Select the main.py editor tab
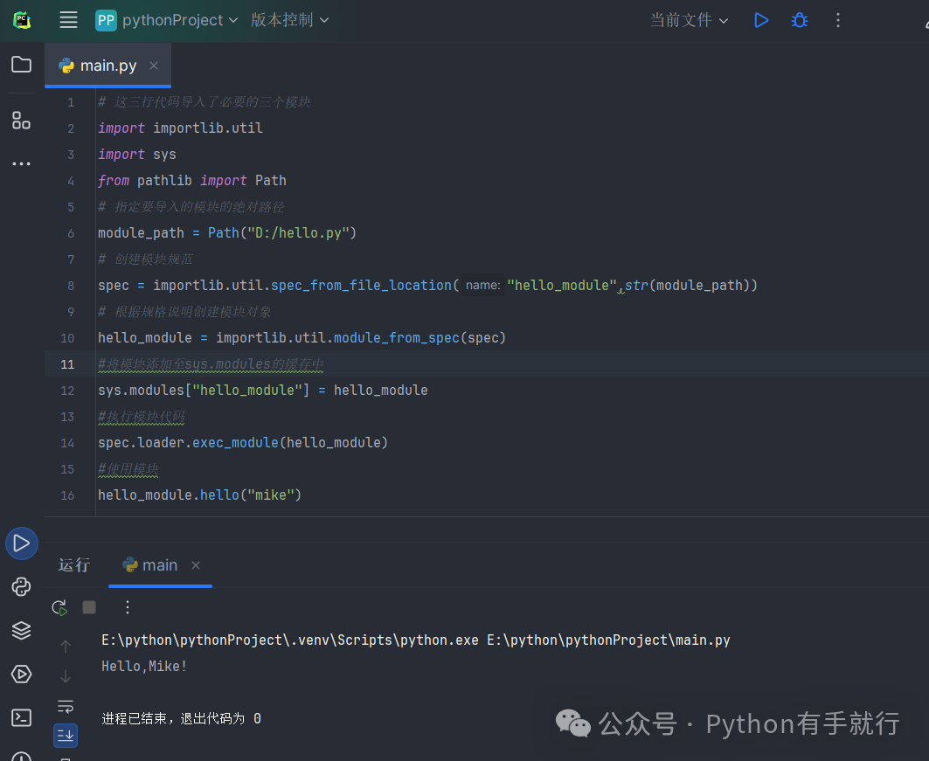Screen dimensions: 929x761 [x=107, y=66]
